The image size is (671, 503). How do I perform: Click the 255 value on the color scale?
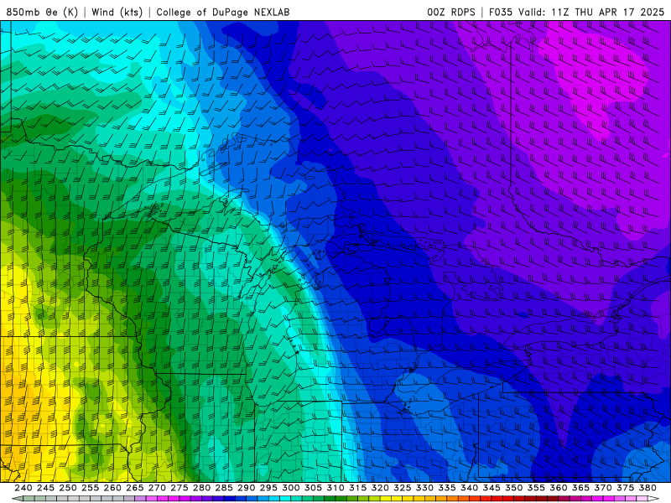[91, 488]
